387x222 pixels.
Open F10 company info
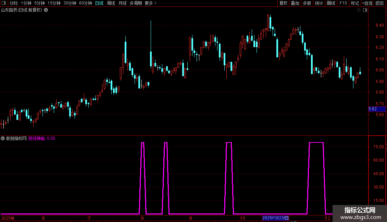click(x=343, y=3)
